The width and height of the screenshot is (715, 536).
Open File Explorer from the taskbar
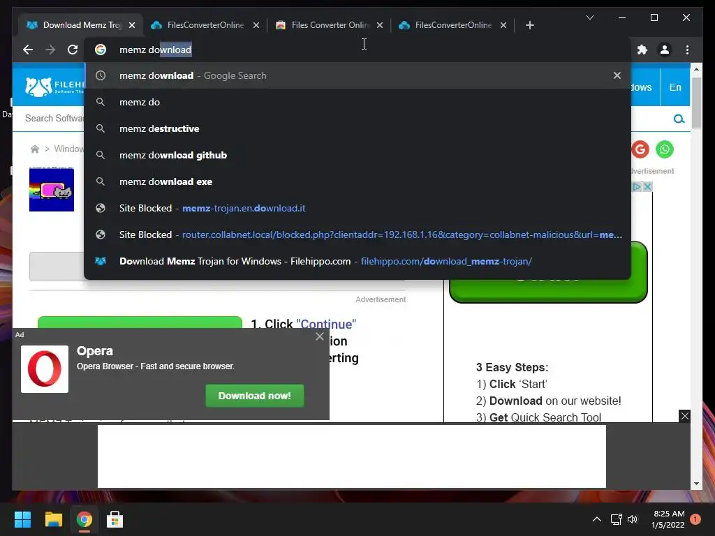point(53,519)
